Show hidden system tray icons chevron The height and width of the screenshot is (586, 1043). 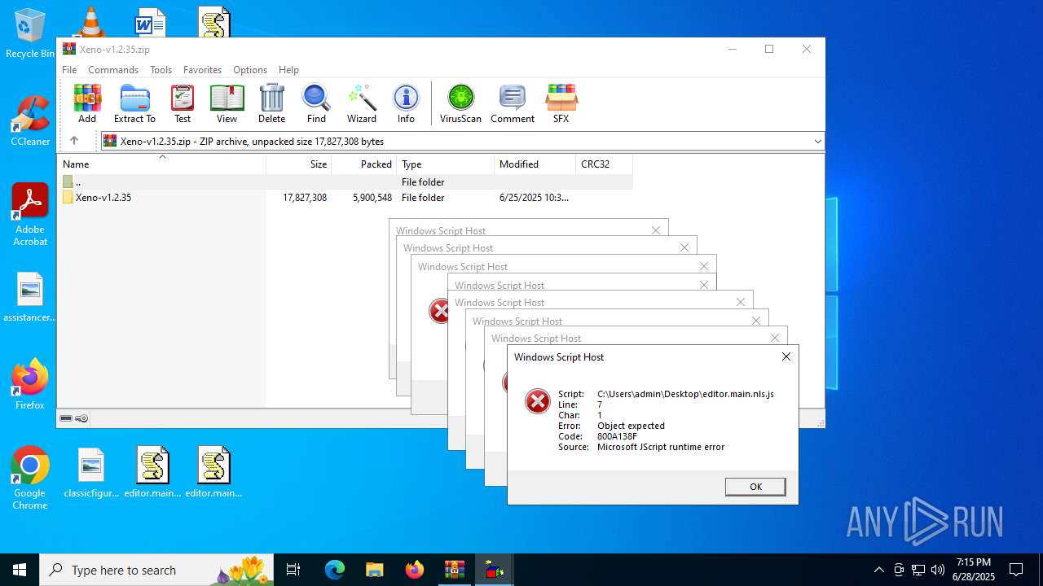coord(878,570)
